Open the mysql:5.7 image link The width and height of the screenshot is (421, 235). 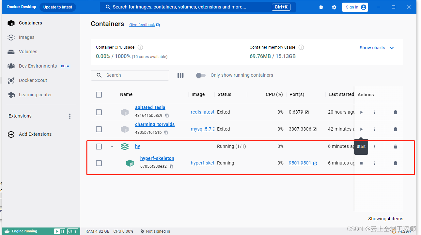click(203, 129)
